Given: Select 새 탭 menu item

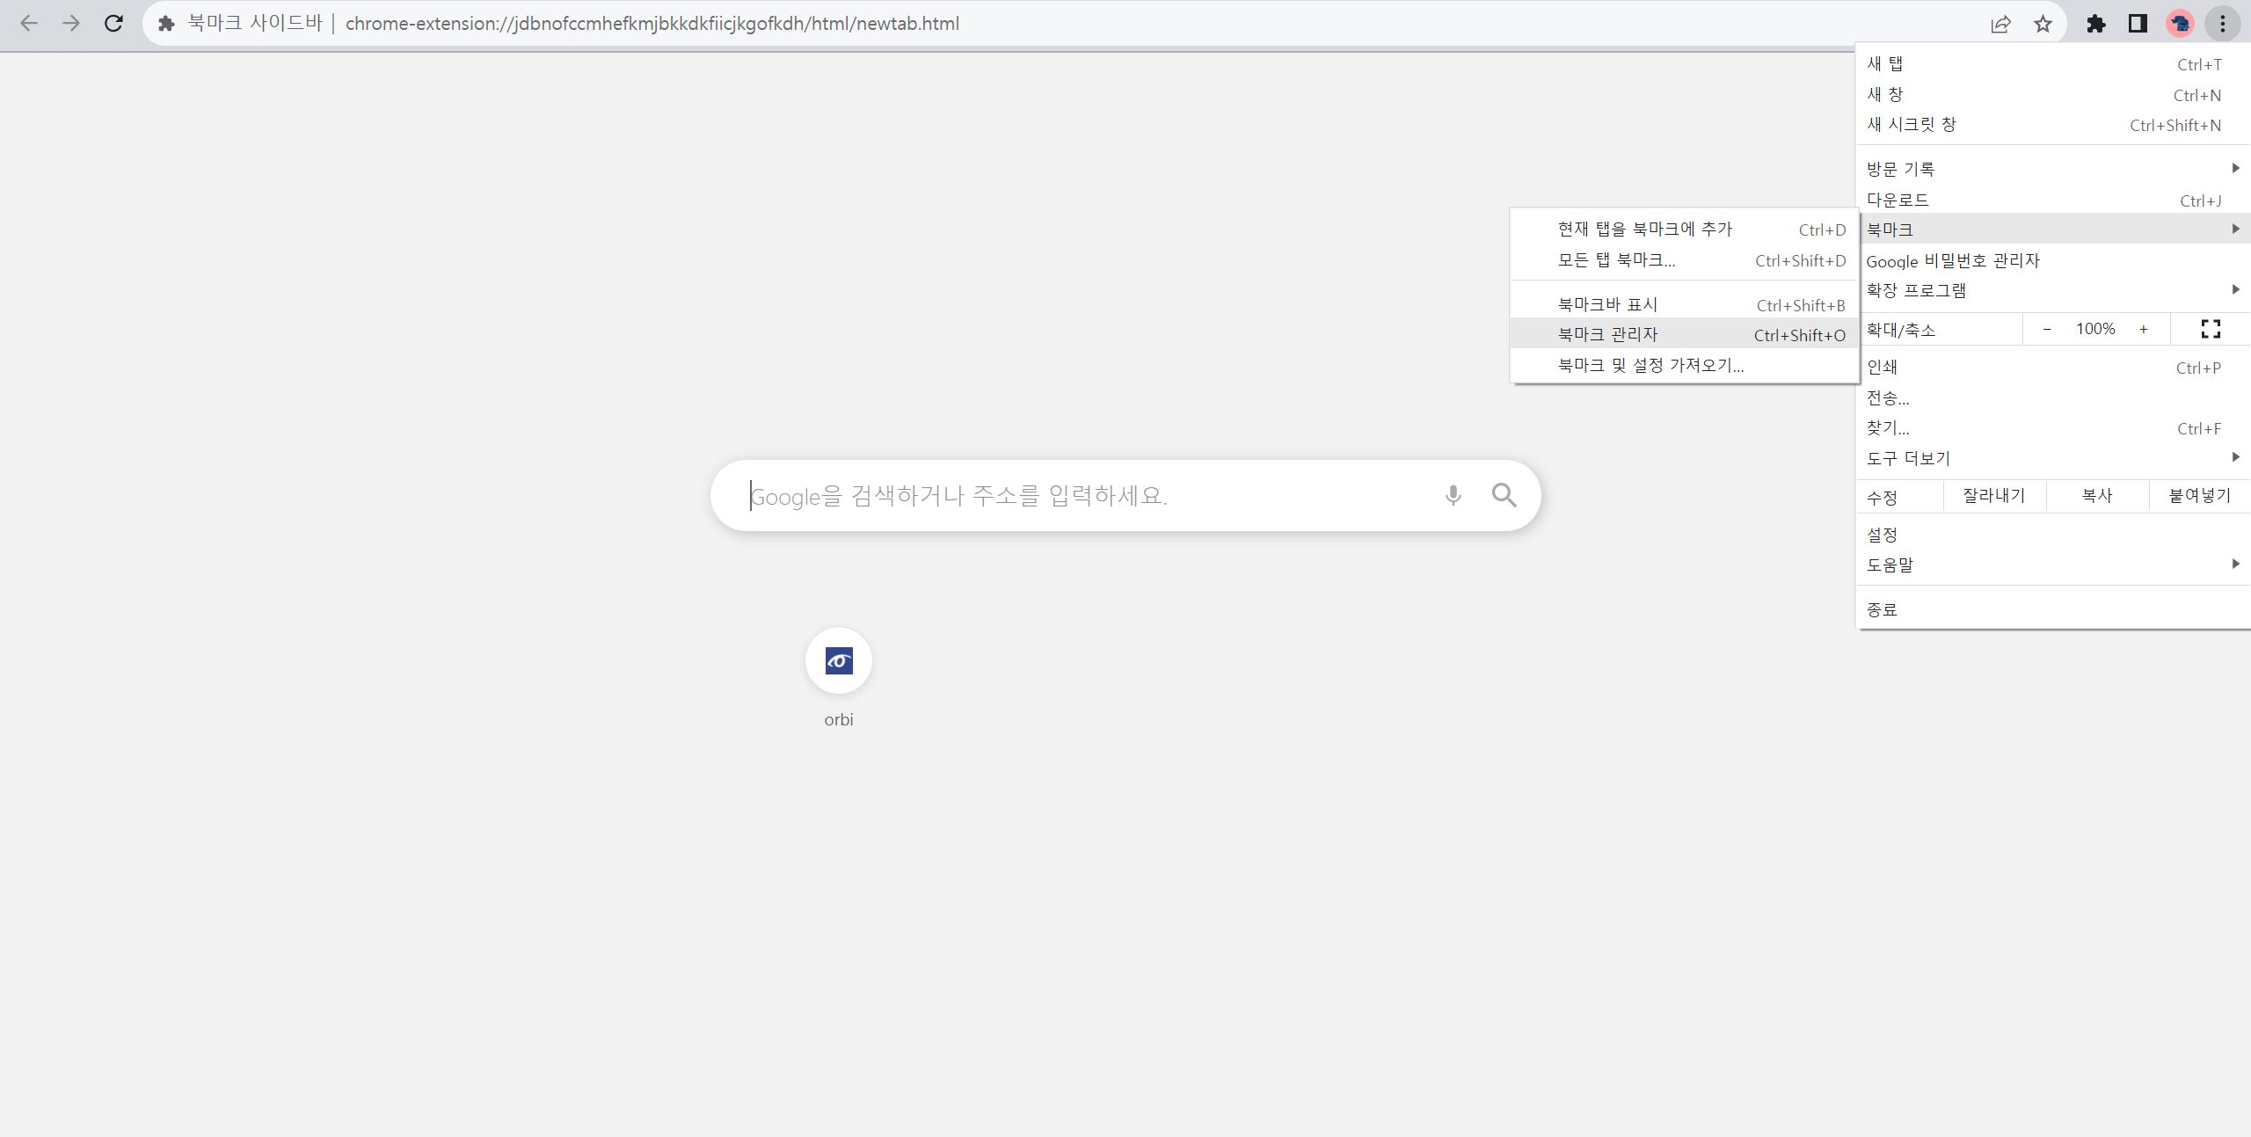Looking at the screenshot, I should click(2053, 64).
